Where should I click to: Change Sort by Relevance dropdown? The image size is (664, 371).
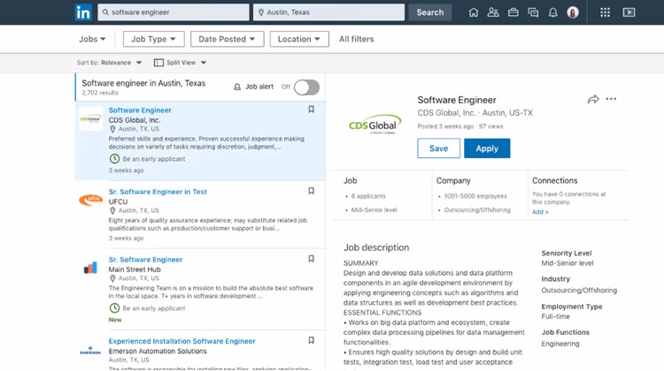click(109, 63)
